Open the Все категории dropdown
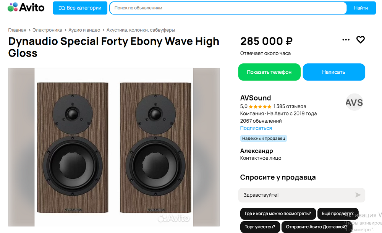 click(x=80, y=8)
